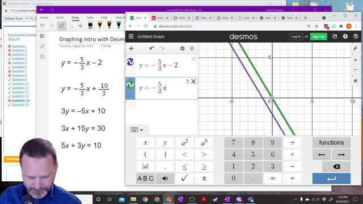
Task: Zoom in on the graph
Action: [x=356, y=60]
